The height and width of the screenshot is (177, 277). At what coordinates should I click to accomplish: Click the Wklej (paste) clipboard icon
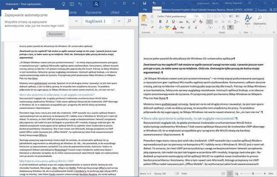point(144,18)
